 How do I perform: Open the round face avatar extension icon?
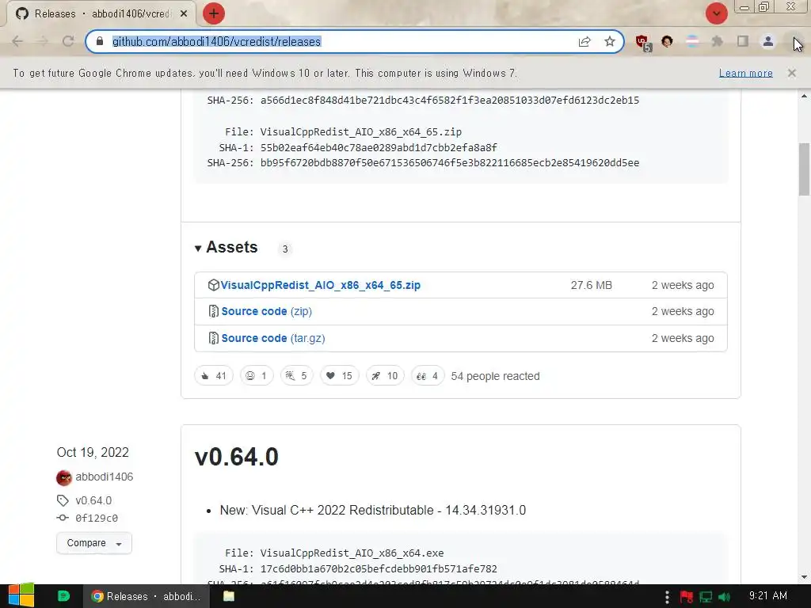(x=667, y=41)
